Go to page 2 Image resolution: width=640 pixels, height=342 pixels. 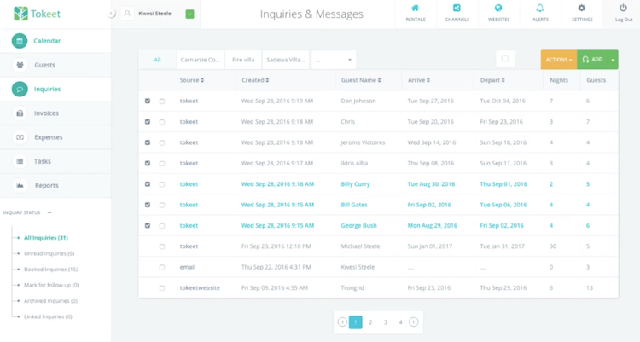click(370, 322)
